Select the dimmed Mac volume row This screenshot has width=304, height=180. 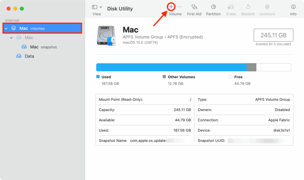(x=42, y=37)
